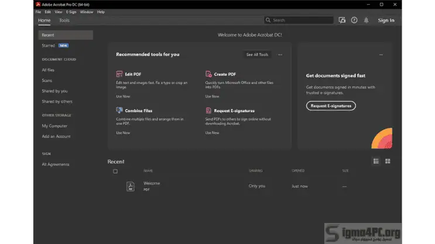Open Shared by others
The width and height of the screenshot is (435, 244).
57,102
